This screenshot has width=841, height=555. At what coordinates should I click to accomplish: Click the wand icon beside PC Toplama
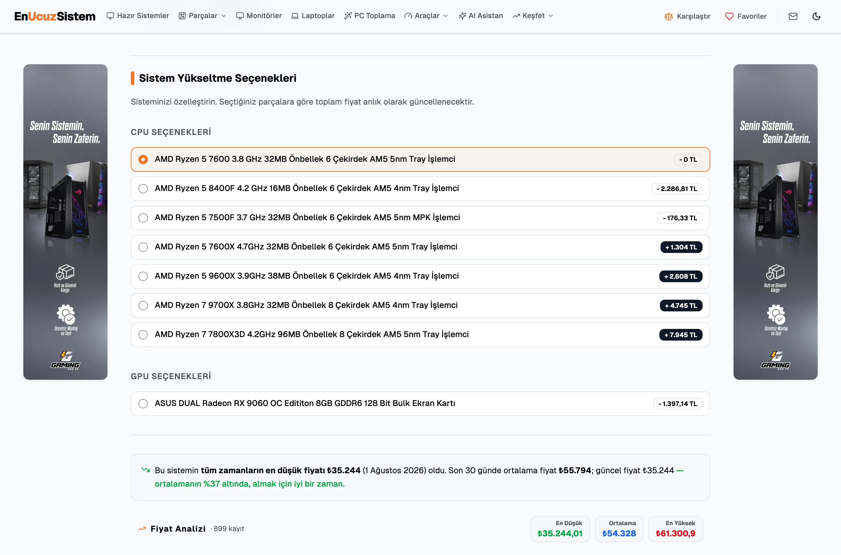click(348, 15)
